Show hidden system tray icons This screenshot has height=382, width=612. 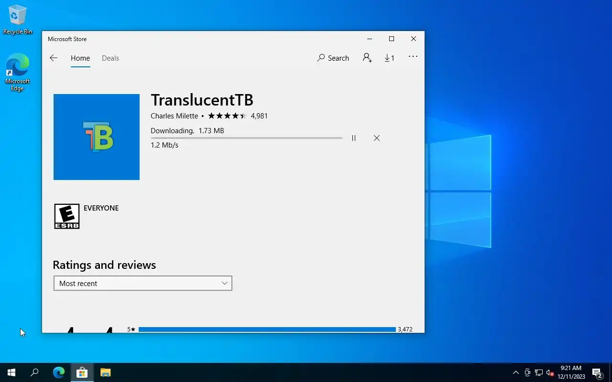(516, 372)
